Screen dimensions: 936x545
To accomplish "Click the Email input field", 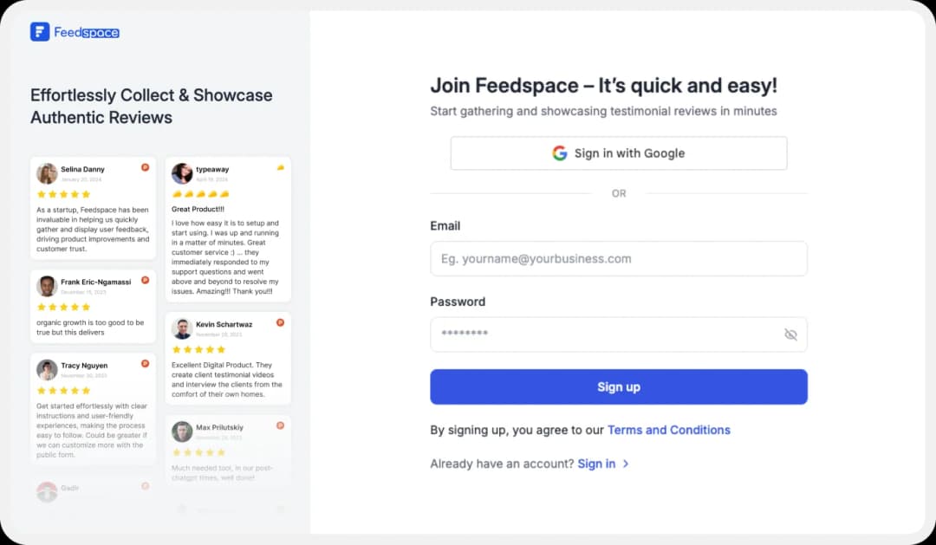I will tap(618, 258).
